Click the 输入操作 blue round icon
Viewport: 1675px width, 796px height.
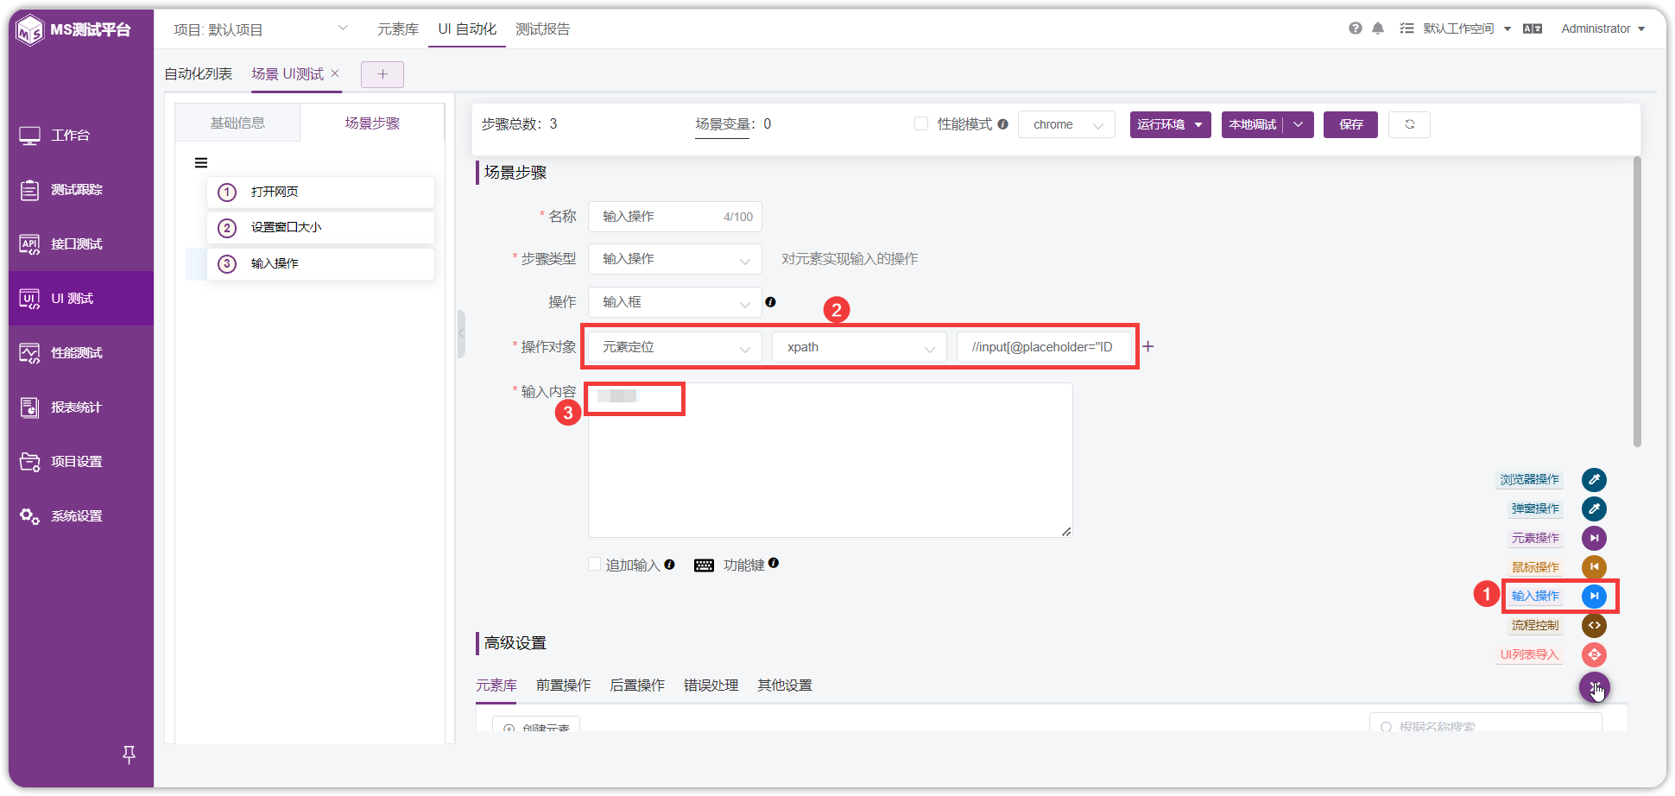(x=1594, y=596)
